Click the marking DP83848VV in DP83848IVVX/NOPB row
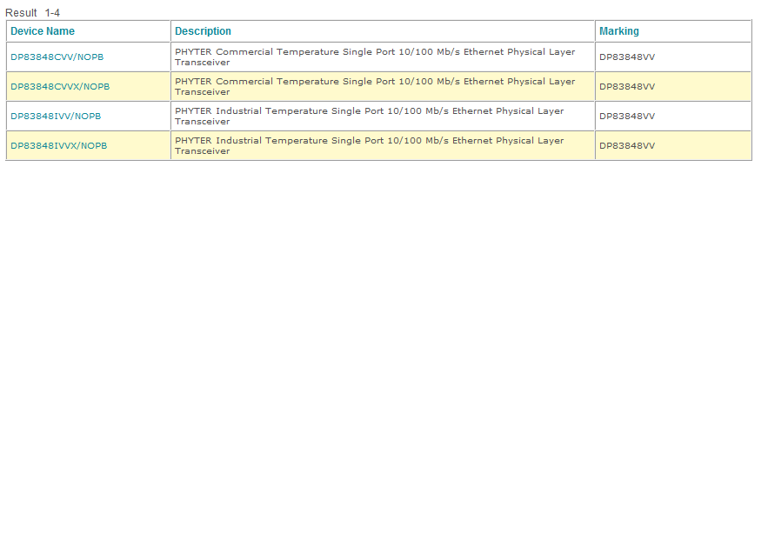768x534 pixels. (627, 145)
